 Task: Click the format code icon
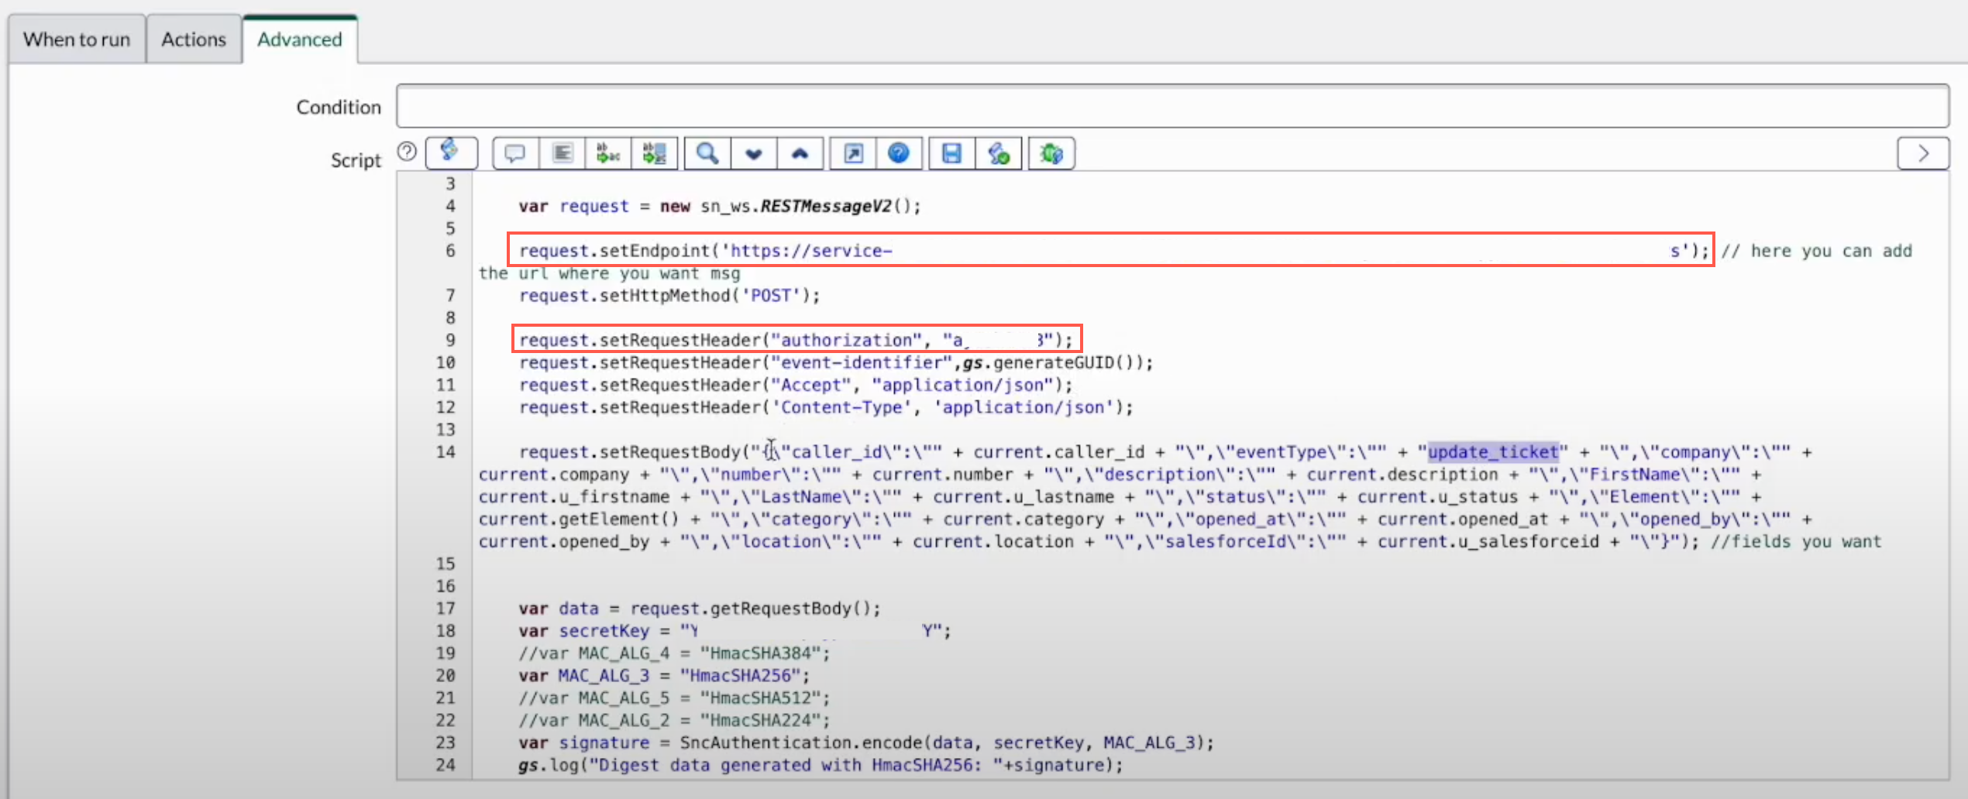point(561,153)
